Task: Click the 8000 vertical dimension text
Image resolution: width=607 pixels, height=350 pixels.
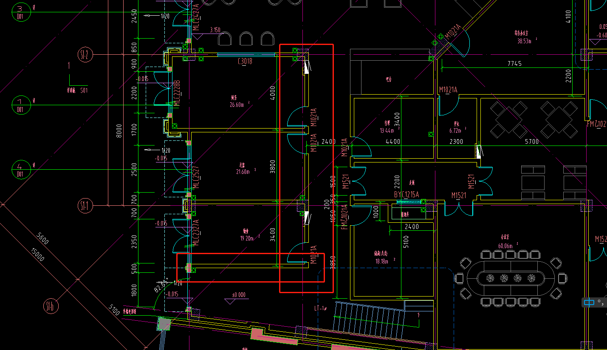Action: pyautogui.click(x=120, y=131)
